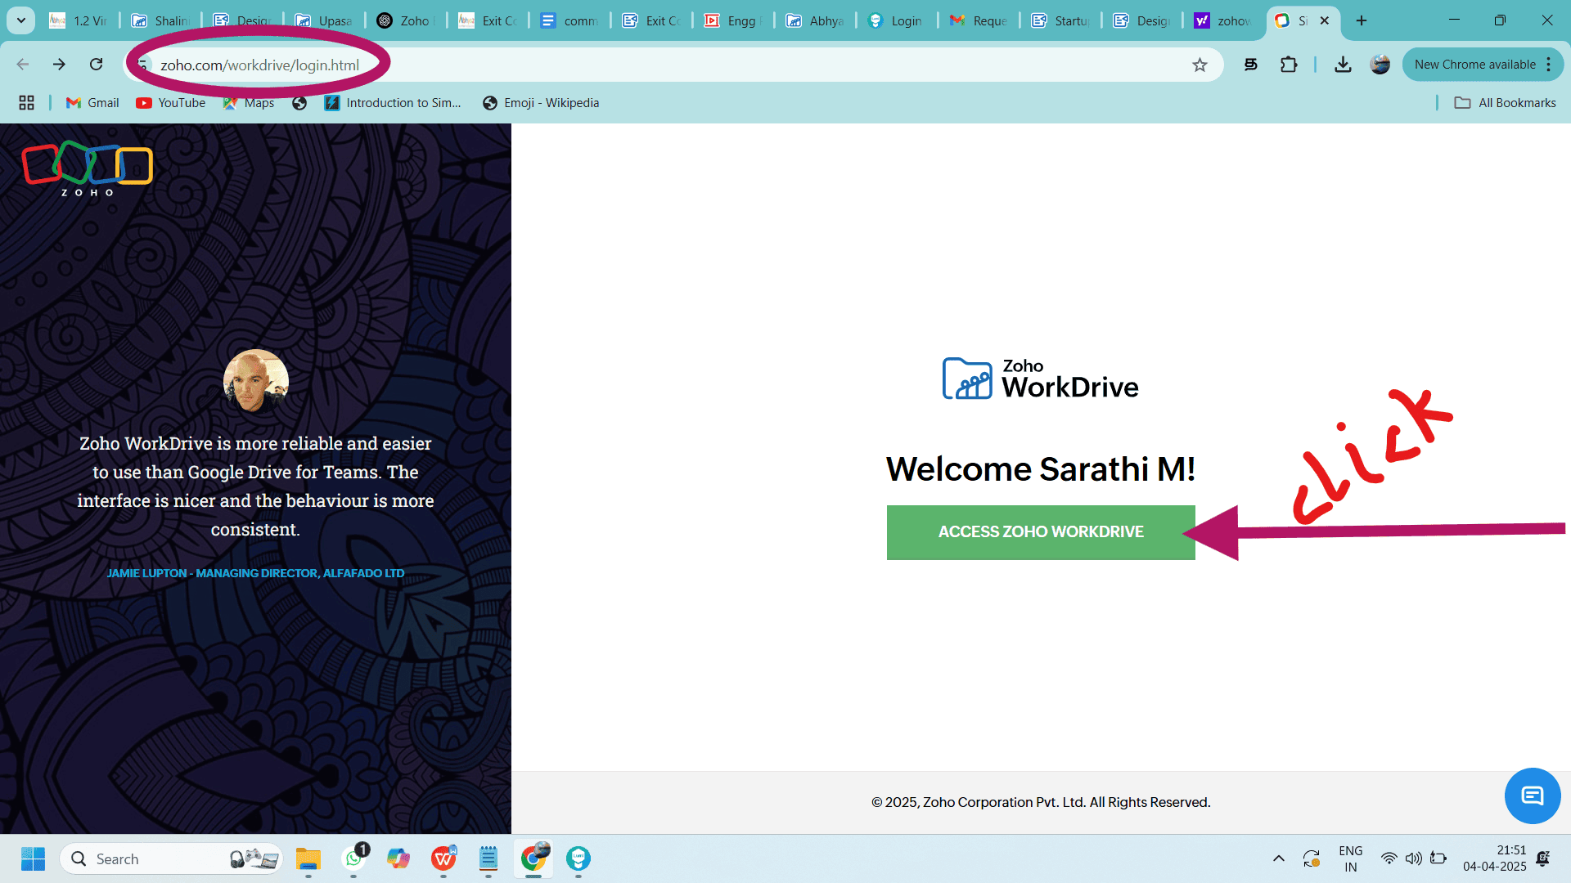Click New Chrome available update button
The width and height of the screenshot is (1571, 883).
[1474, 65]
